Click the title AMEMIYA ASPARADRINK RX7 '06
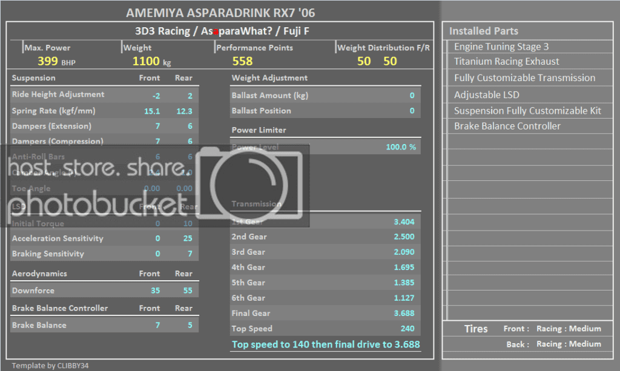The height and width of the screenshot is (371, 620). pyautogui.click(x=220, y=13)
